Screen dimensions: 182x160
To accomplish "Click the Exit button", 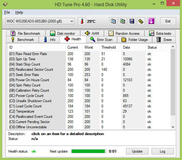I will [x=168, y=21].
